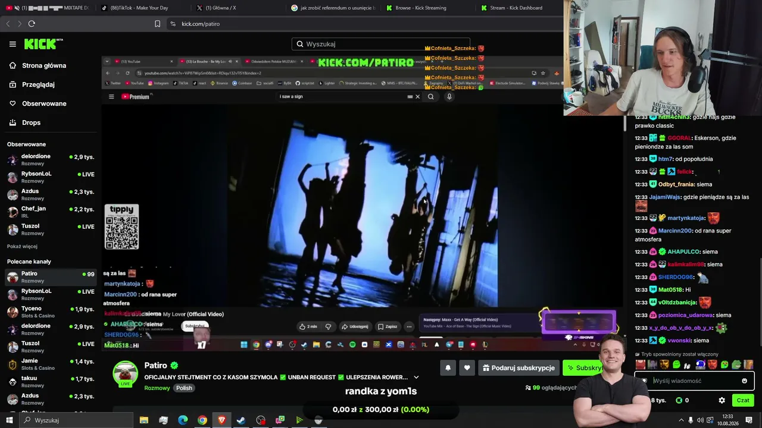Open the Rozmowy category link under Patiro

coord(157,388)
